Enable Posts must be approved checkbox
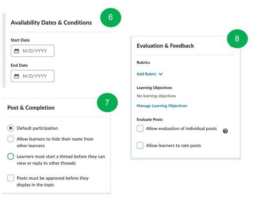 (11, 178)
